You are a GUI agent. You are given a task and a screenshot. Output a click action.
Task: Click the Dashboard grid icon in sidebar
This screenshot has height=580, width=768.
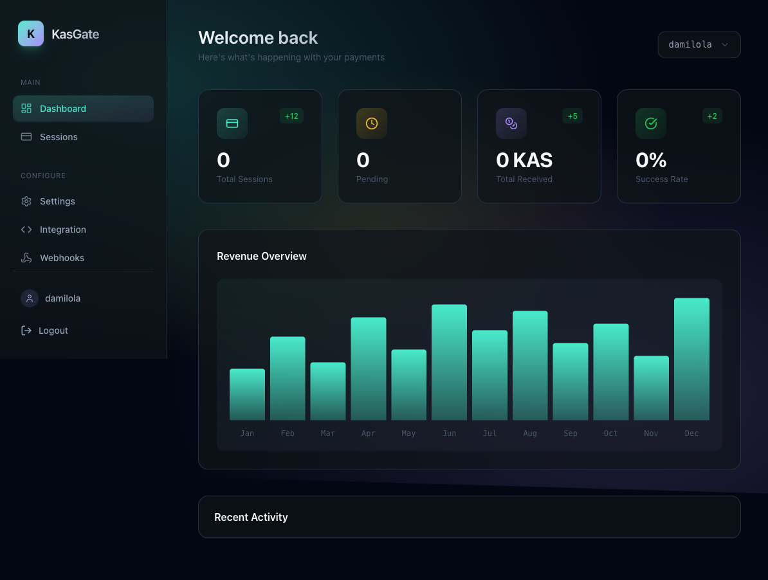coord(26,109)
